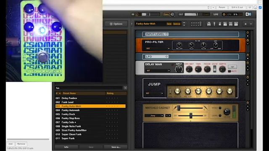
Task: Click Save as in the preset header
Action: coord(177,24)
